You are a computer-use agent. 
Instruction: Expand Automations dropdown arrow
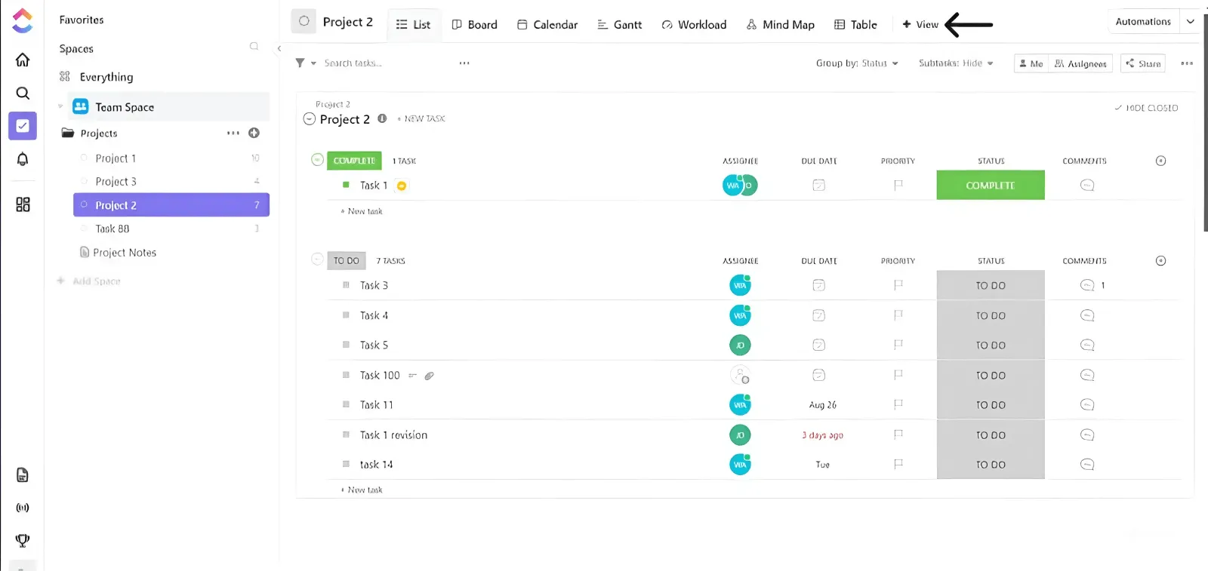pyautogui.click(x=1191, y=22)
